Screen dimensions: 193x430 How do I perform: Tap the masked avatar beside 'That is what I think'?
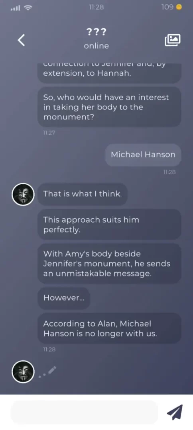(x=23, y=194)
